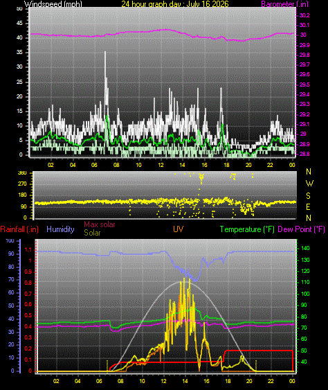Click the Max solar legend label
Image resolution: width=328 pixels, height=390 pixels.
click(x=100, y=224)
